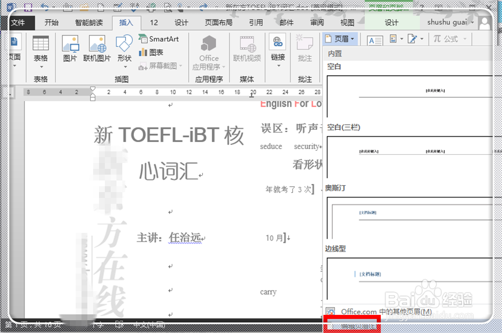
Task: Choose the 空白 header thumbnail
Action: tap(409, 97)
